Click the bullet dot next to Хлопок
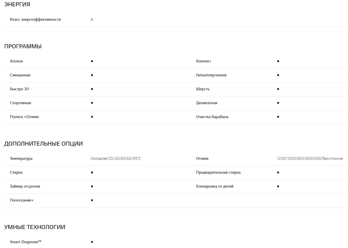The height and width of the screenshot is (248, 348). coord(92,61)
